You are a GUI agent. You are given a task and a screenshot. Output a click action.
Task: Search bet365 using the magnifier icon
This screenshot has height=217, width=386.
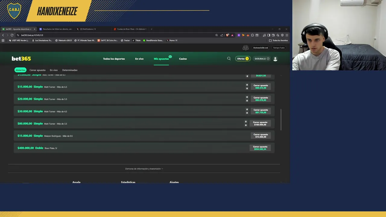tap(229, 58)
